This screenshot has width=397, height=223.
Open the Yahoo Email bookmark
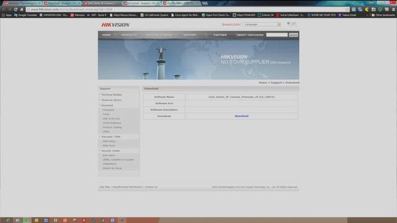(347, 15)
